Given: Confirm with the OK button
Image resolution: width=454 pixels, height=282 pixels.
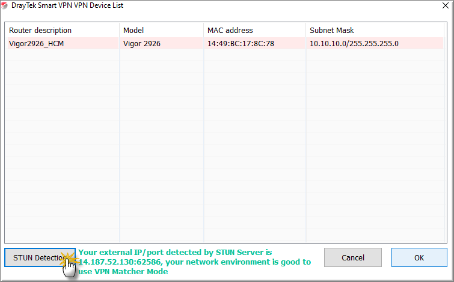Looking at the screenshot, I should pos(419,257).
